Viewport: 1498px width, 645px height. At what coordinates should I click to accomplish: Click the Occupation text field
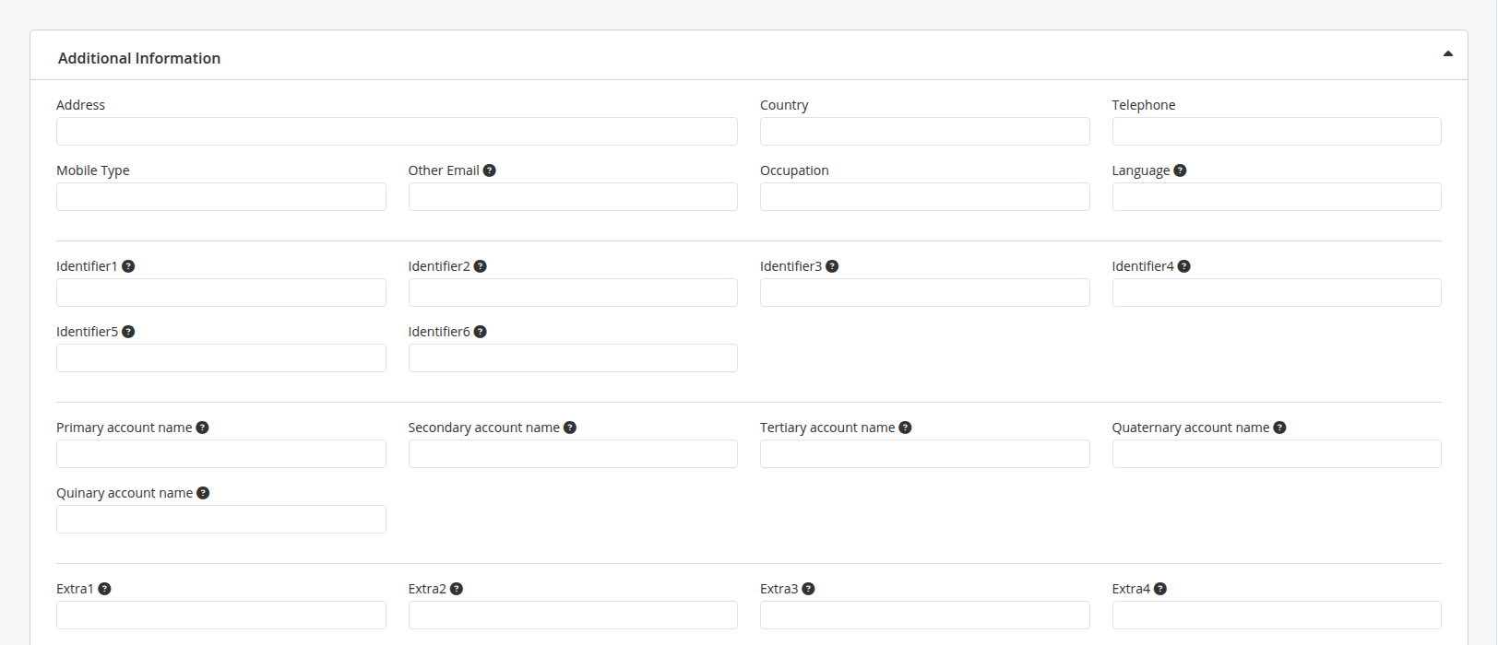click(x=924, y=197)
